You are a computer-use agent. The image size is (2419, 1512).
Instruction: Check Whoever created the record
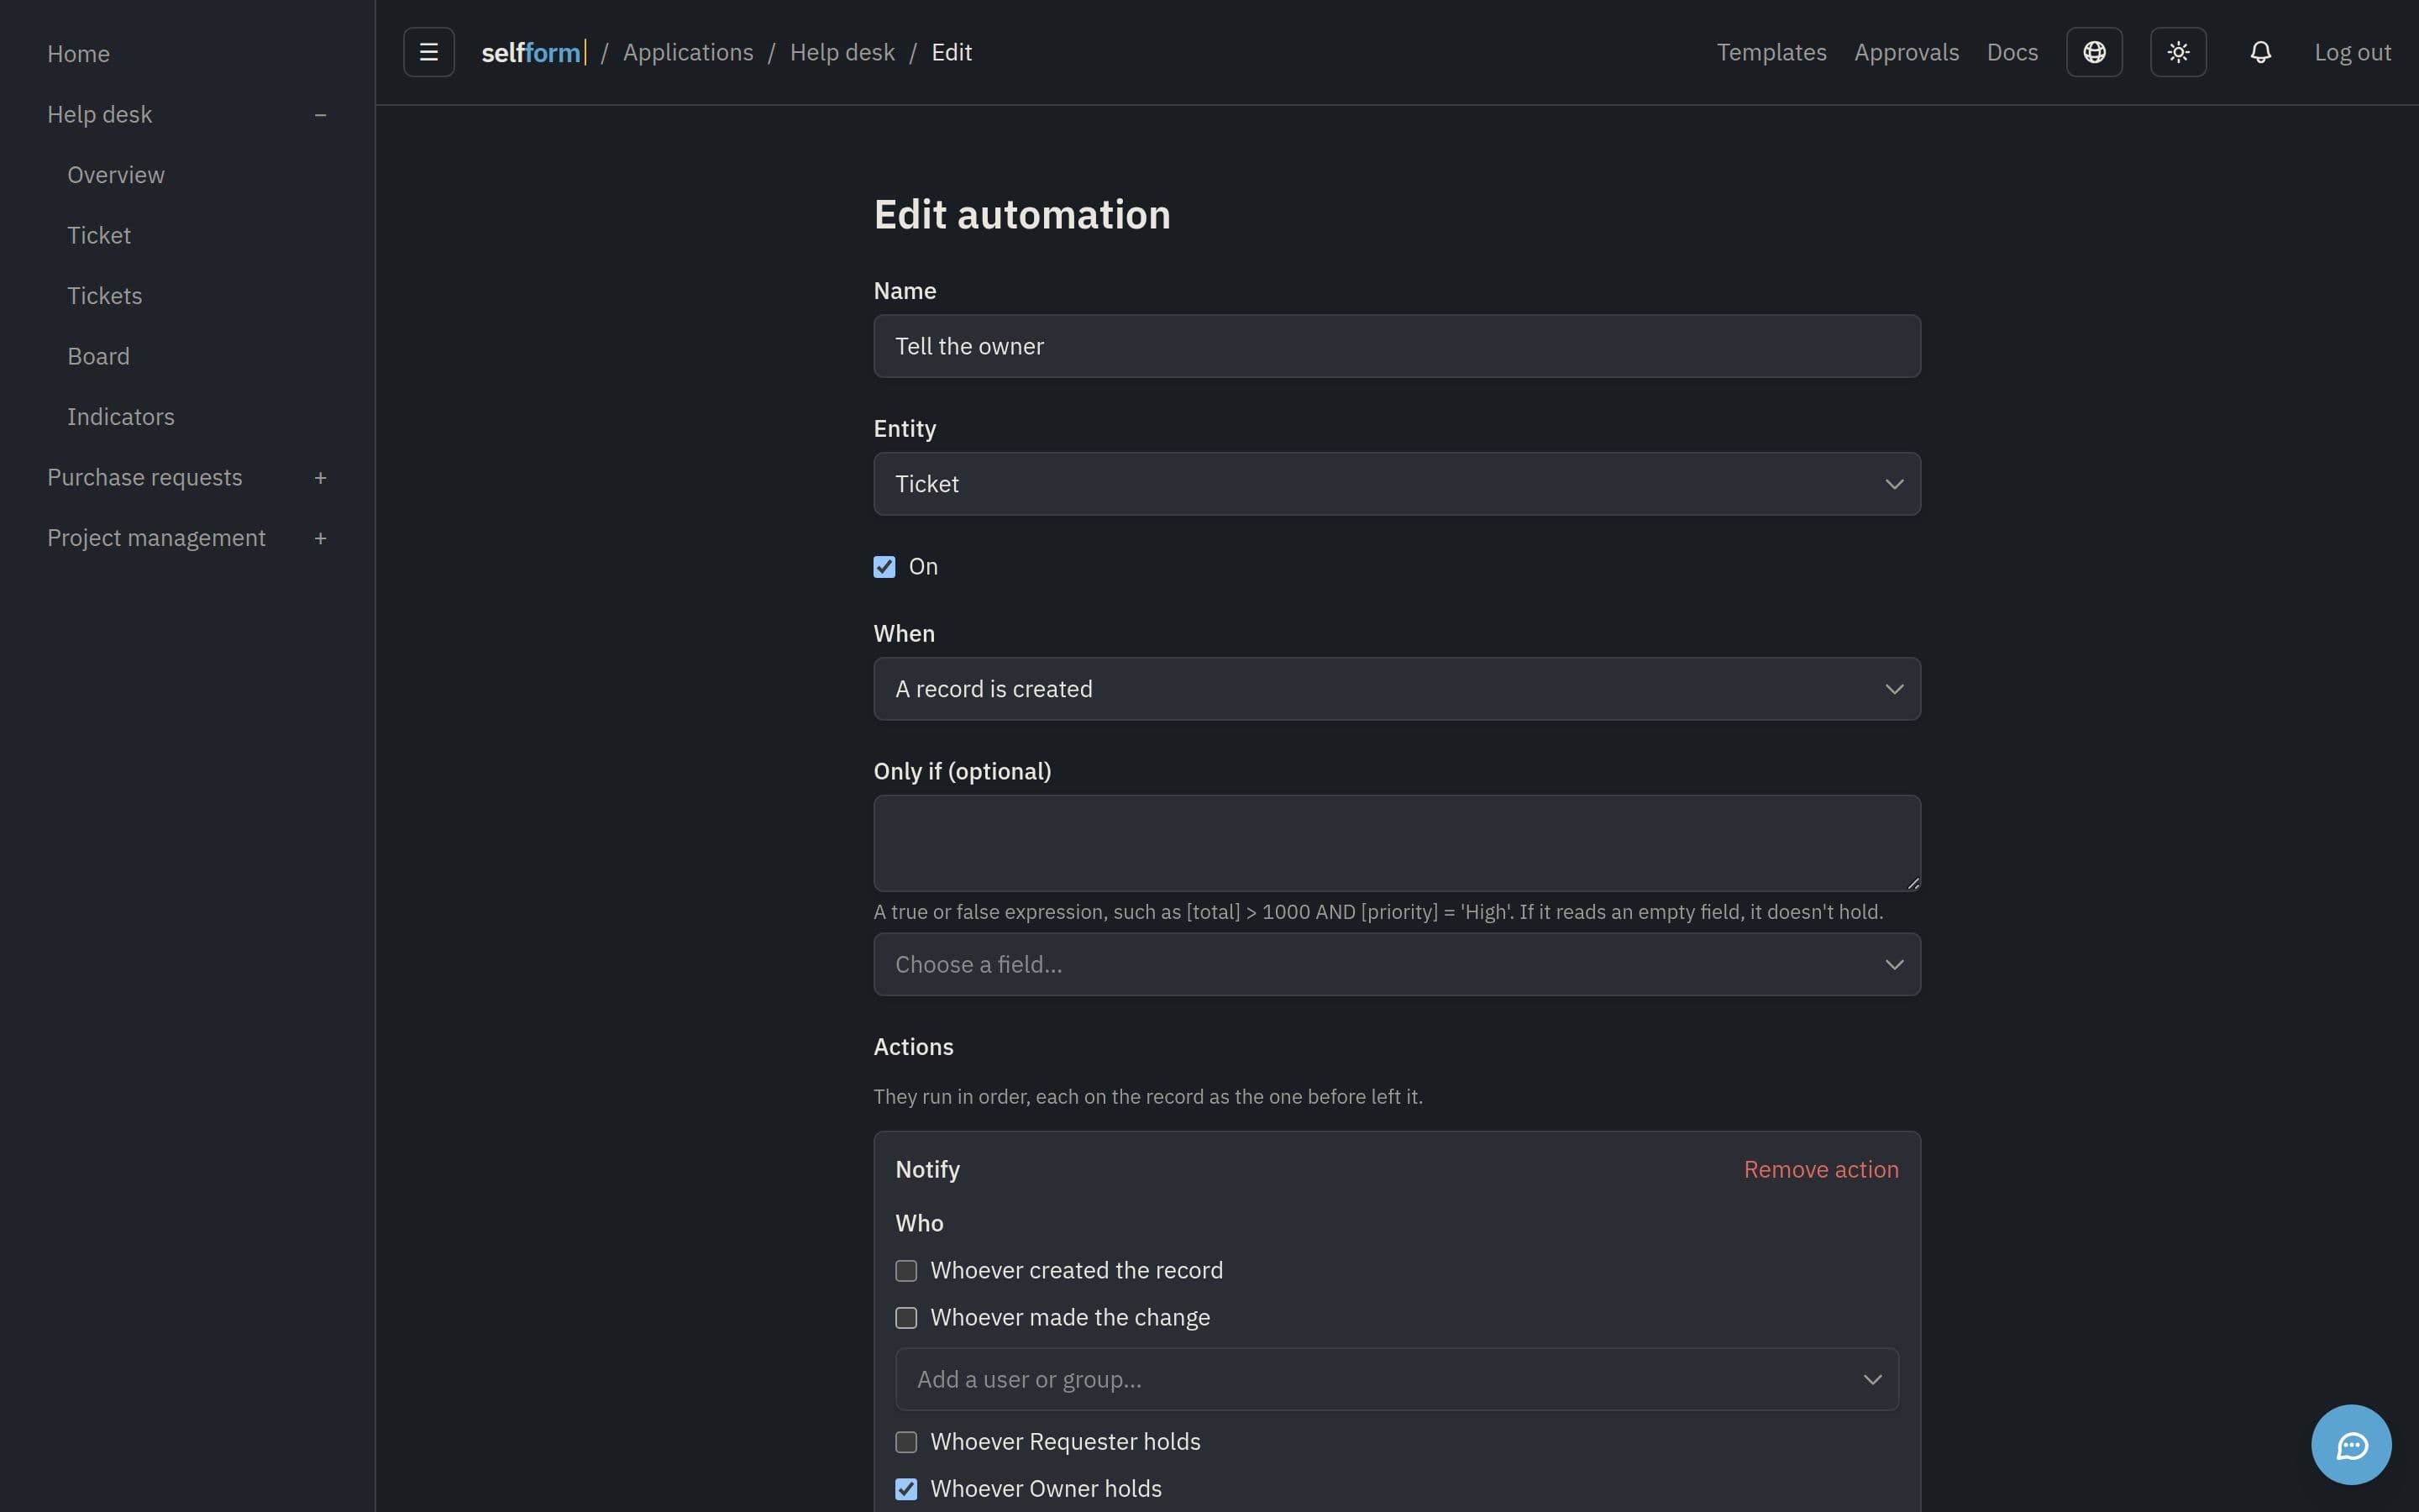tap(906, 1270)
